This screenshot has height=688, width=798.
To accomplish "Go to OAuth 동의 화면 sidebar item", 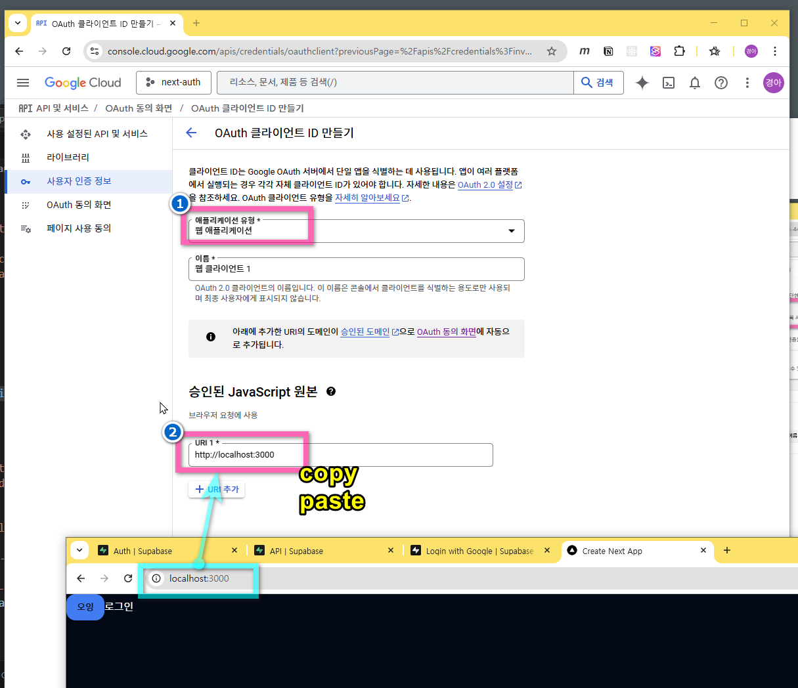I will pyautogui.click(x=79, y=205).
